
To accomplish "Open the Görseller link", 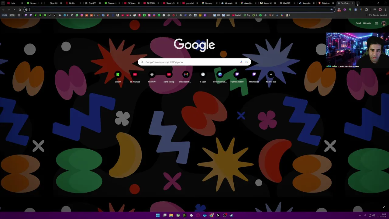I will 367,23.
